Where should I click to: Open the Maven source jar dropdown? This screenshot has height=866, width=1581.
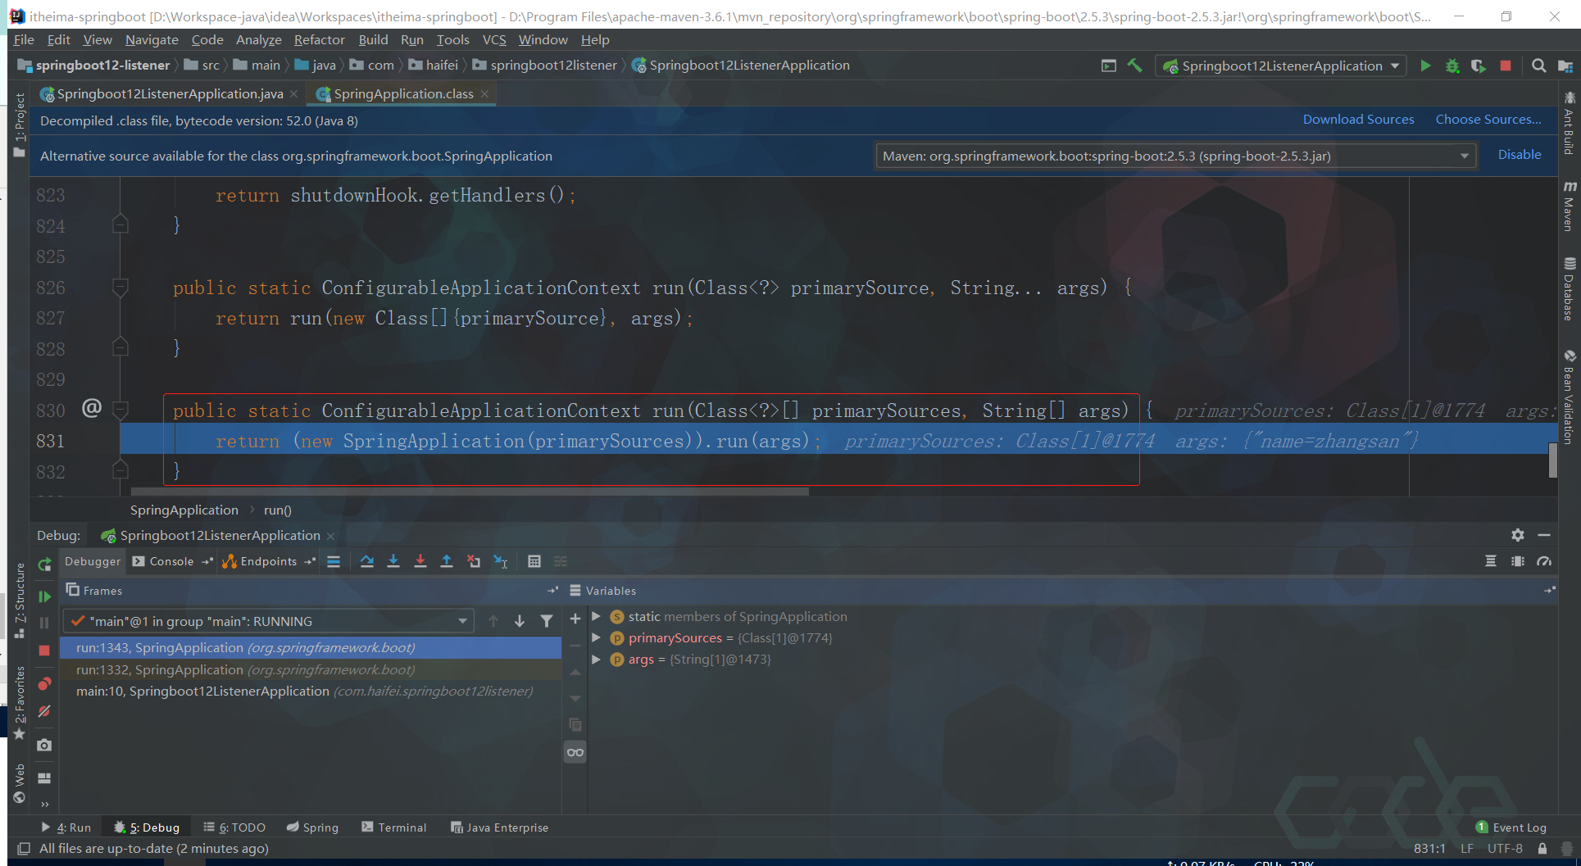(x=1175, y=156)
